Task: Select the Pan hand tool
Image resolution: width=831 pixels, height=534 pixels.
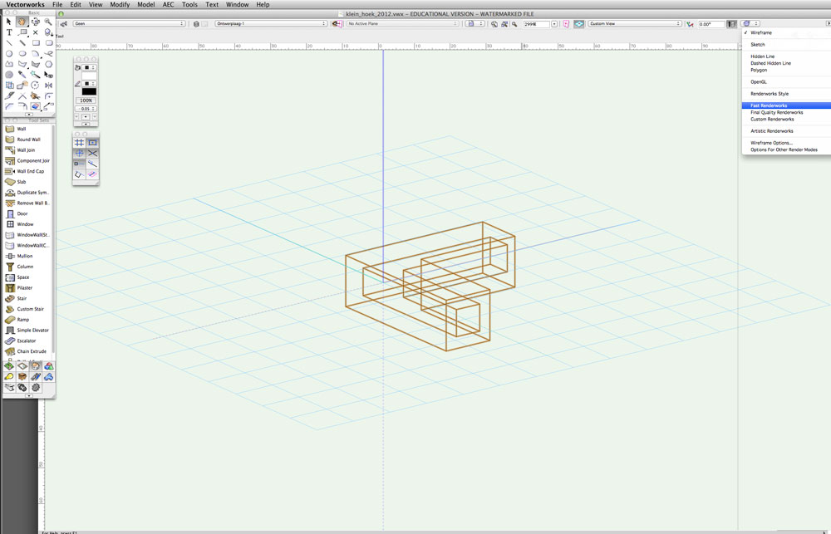Action: (x=22, y=22)
